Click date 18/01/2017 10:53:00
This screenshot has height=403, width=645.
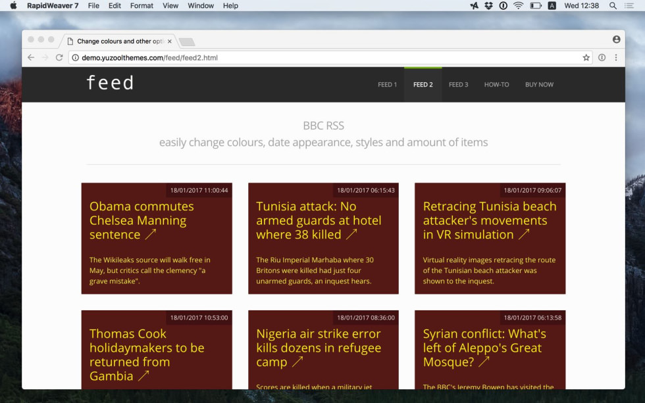point(199,318)
